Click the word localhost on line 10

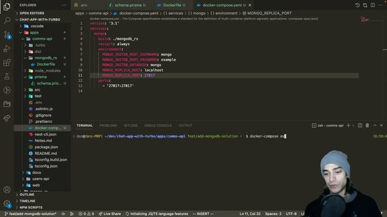coord(154,70)
